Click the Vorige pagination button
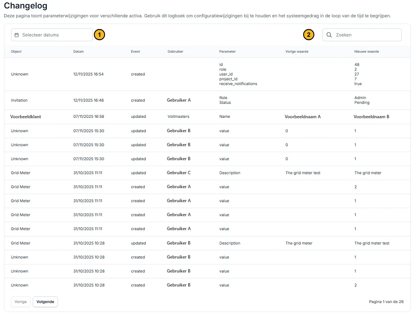This screenshot has width=413, height=313. coord(21,302)
